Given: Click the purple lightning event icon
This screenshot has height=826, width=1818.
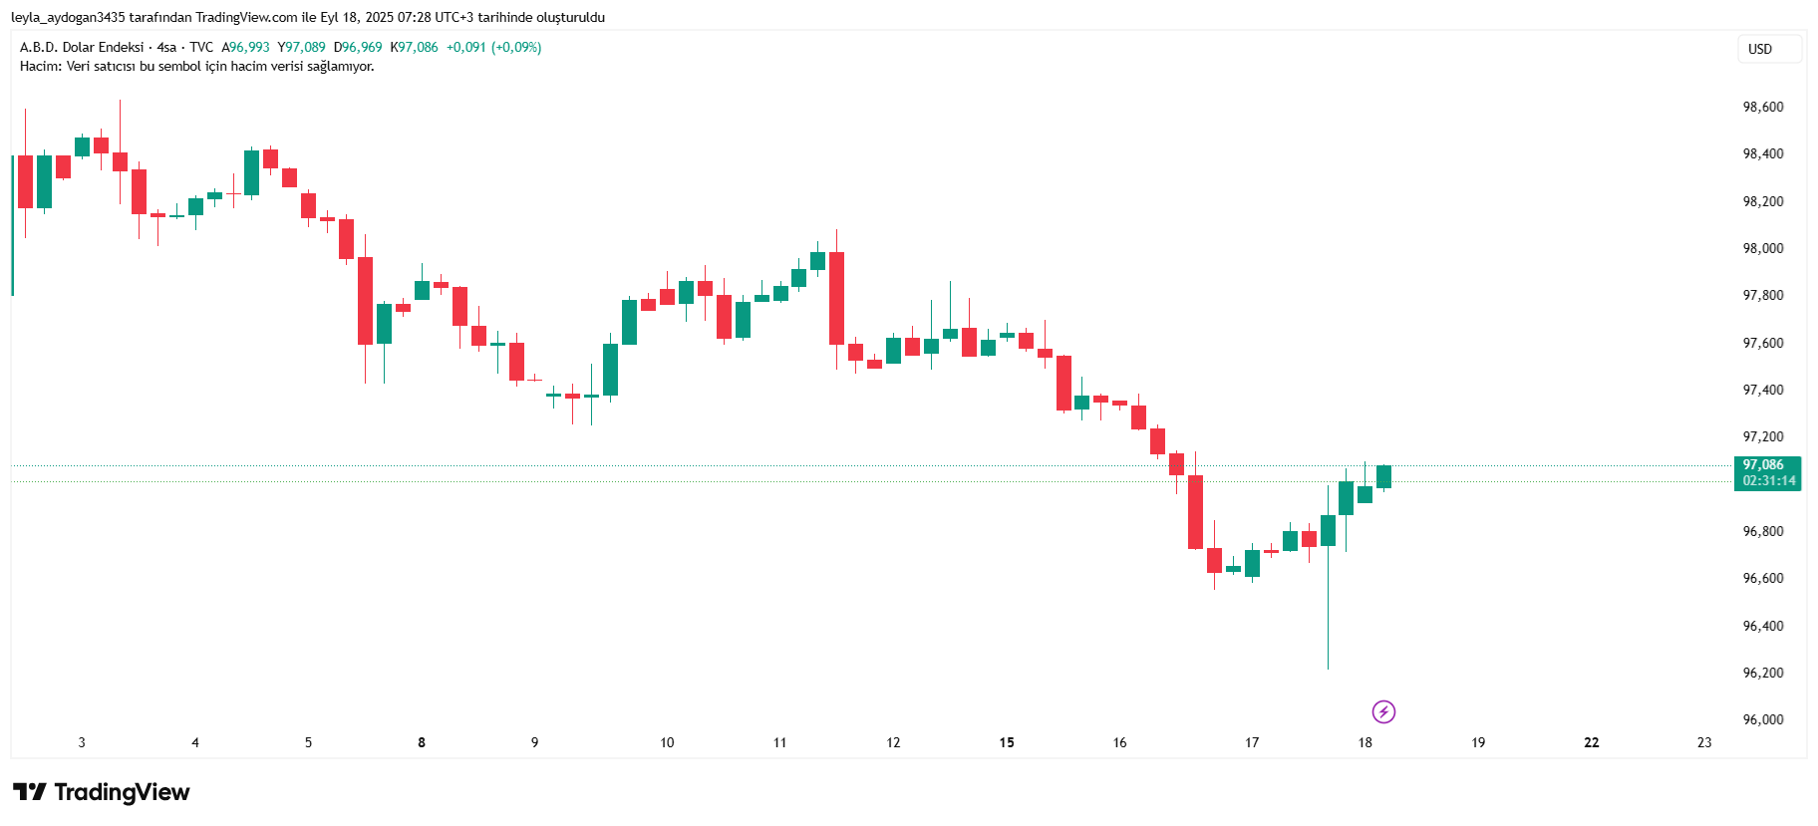Looking at the screenshot, I should pyautogui.click(x=1383, y=711).
